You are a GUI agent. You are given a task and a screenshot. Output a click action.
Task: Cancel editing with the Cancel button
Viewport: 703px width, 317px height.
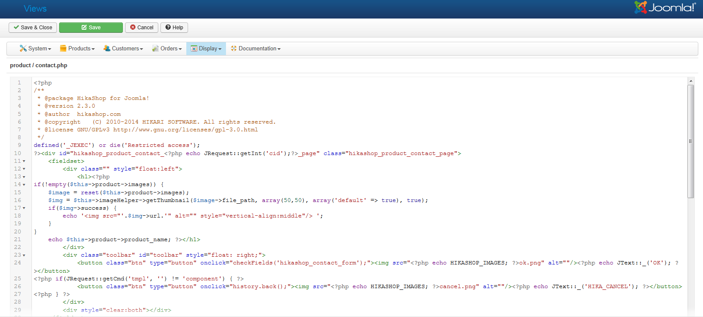click(142, 28)
